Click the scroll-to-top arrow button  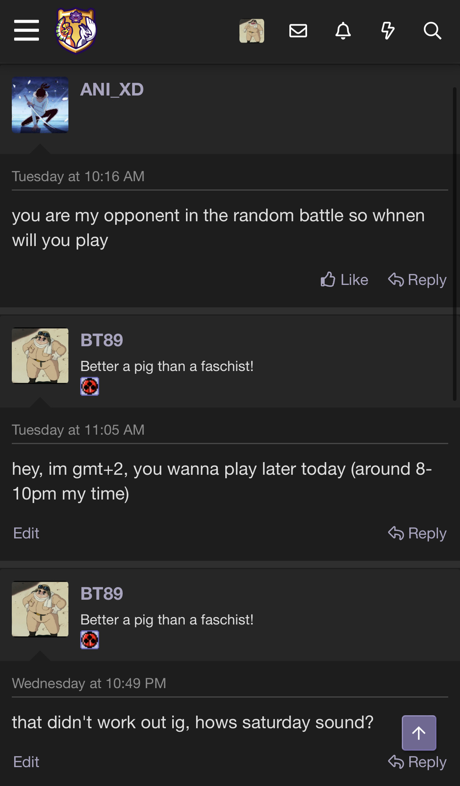point(419,733)
